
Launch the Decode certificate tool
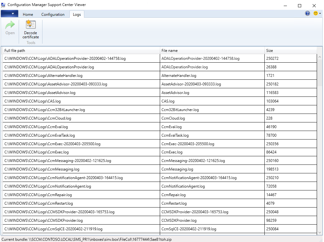pyautogui.click(x=30, y=29)
